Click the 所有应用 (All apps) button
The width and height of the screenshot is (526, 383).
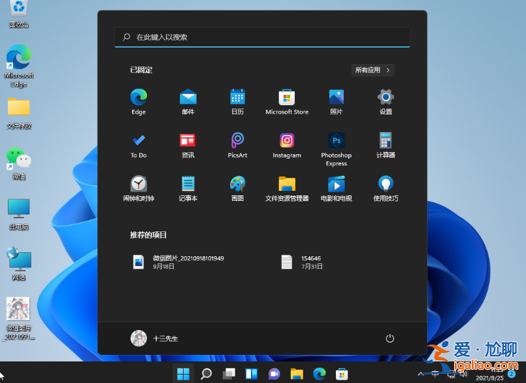coord(372,70)
